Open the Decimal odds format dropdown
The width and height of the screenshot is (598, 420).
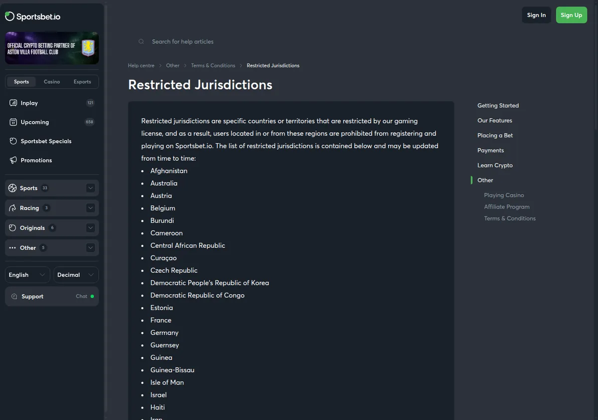point(76,275)
